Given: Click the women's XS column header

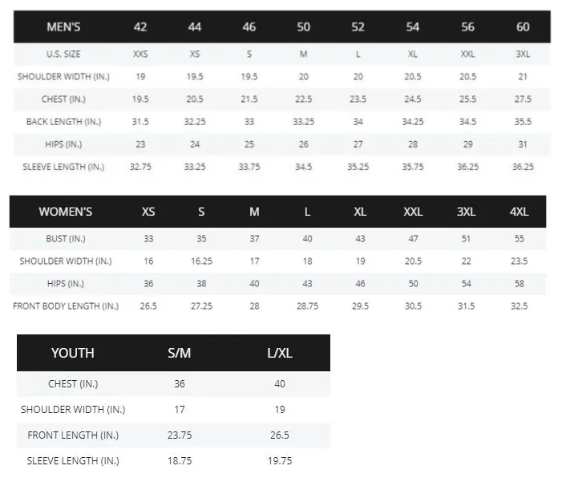Looking at the screenshot, I should 148,212.
